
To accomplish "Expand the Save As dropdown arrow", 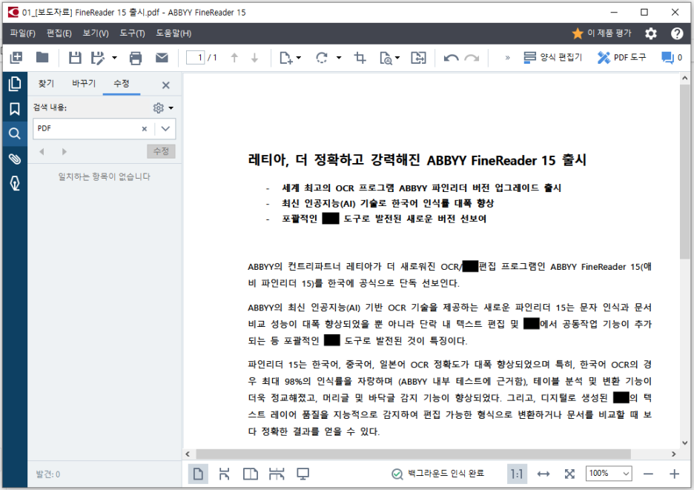I will 114,58.
